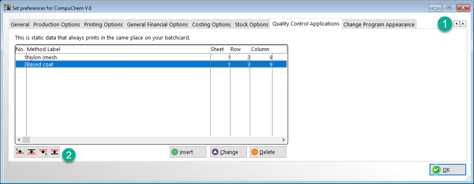Click the list's horizontal scrollbar right arrow
The width and height of the screenshot is (474, 184).
coord(284,140)
